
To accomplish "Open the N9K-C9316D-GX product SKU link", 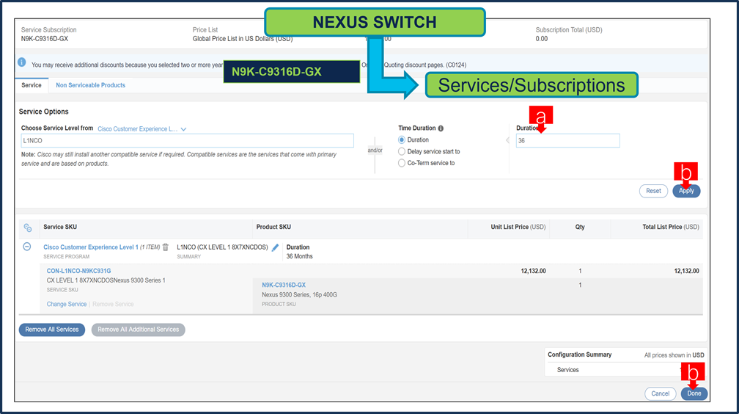I will pos(284,285).
